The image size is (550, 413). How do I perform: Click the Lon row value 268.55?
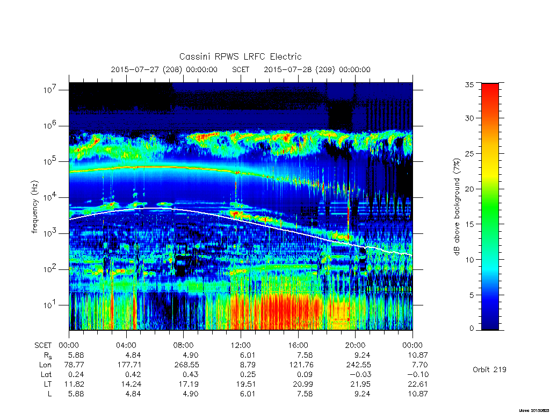(x=186, y=365)
